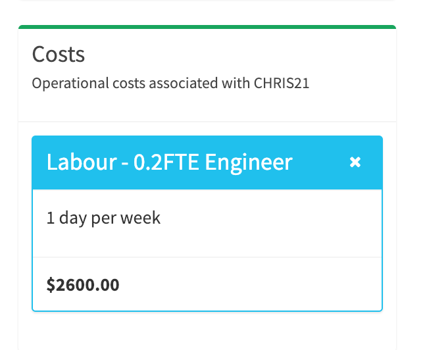425x350 pixels.
Task: Select the 1 day per week description
Action: [103, 218]
